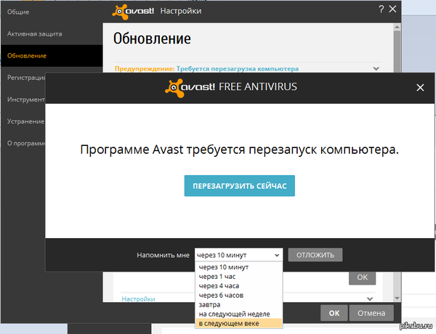Choose завтра reminder option

[x=239, y=305]
